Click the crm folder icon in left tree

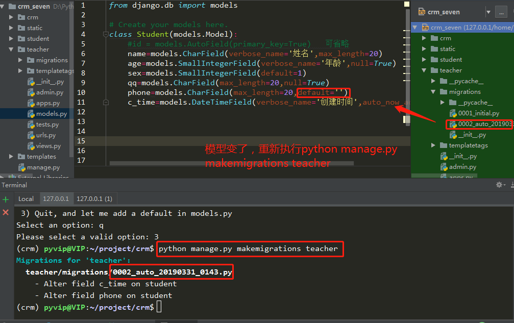pos(21,17)
